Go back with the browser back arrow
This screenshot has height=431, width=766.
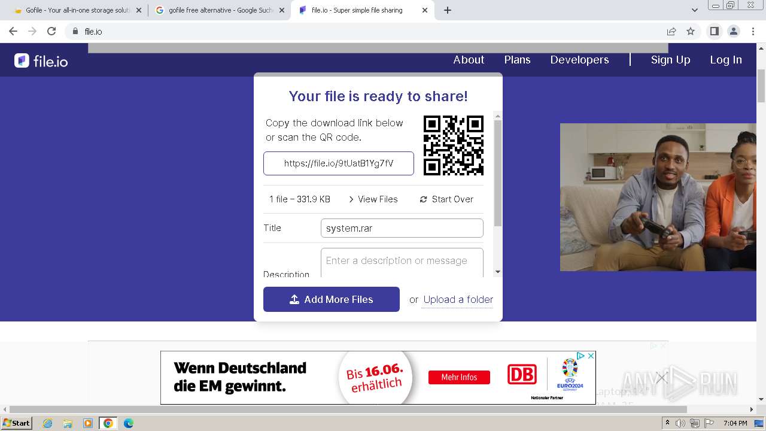tap(13, 31)
